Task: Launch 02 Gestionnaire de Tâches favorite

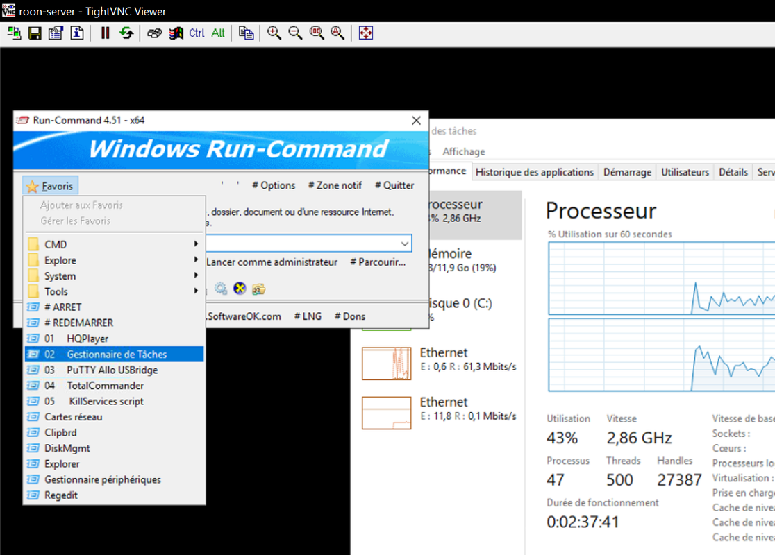Action: pyautogui.click(x=114, y=354)
